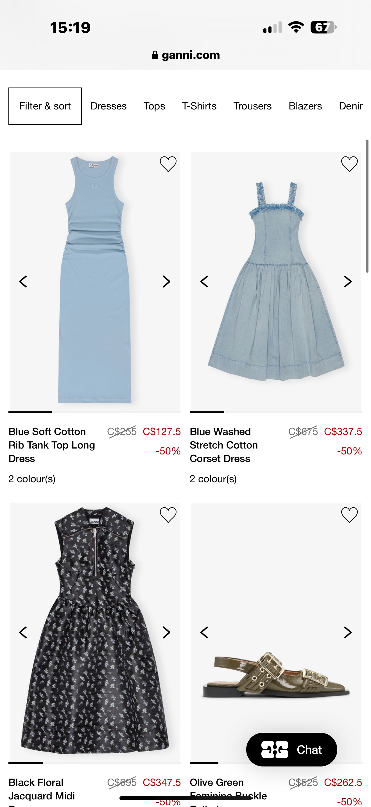Open Blue Washed Stretch Cotton Corset Dress link

pos(224,445)
